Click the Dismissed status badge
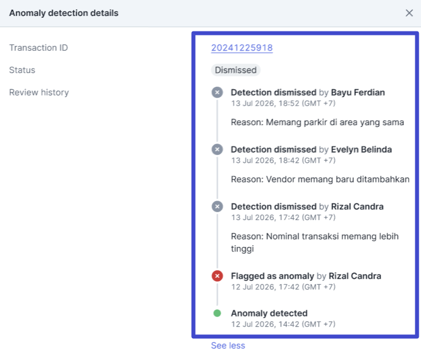 (x=236, y=70)
